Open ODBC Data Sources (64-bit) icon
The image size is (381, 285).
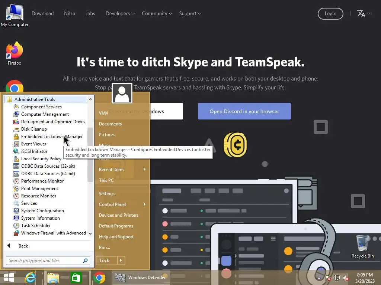tap(16, 174)
